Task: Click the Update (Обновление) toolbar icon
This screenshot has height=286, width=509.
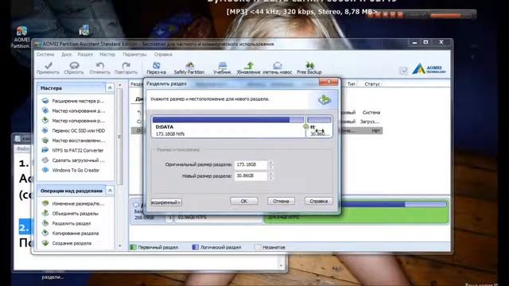Action: (x=249, y=68)
